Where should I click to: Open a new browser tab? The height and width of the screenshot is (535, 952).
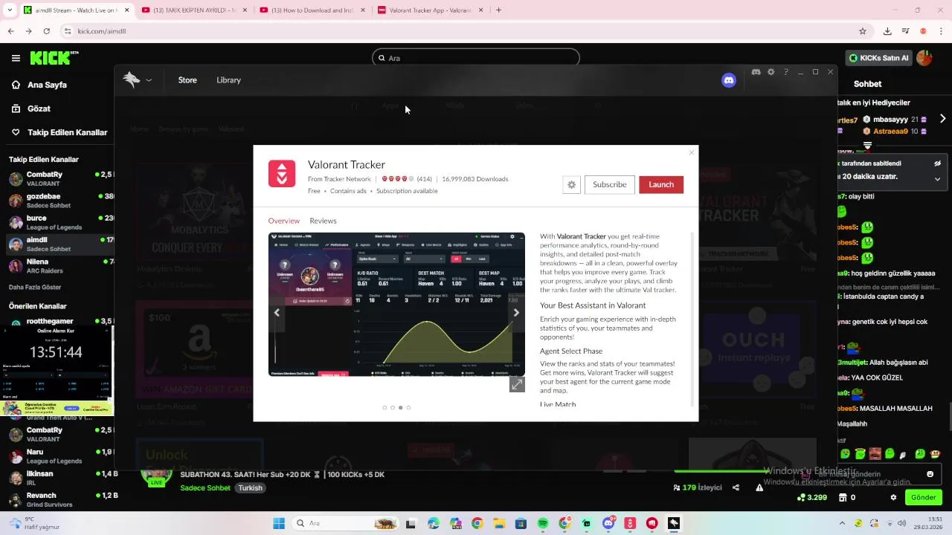[x=498, y=10]
